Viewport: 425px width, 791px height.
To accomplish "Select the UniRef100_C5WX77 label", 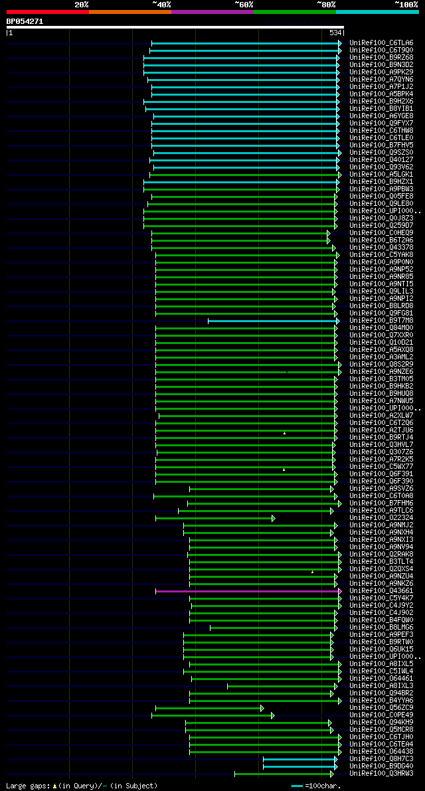I will (x=381, y=467).
